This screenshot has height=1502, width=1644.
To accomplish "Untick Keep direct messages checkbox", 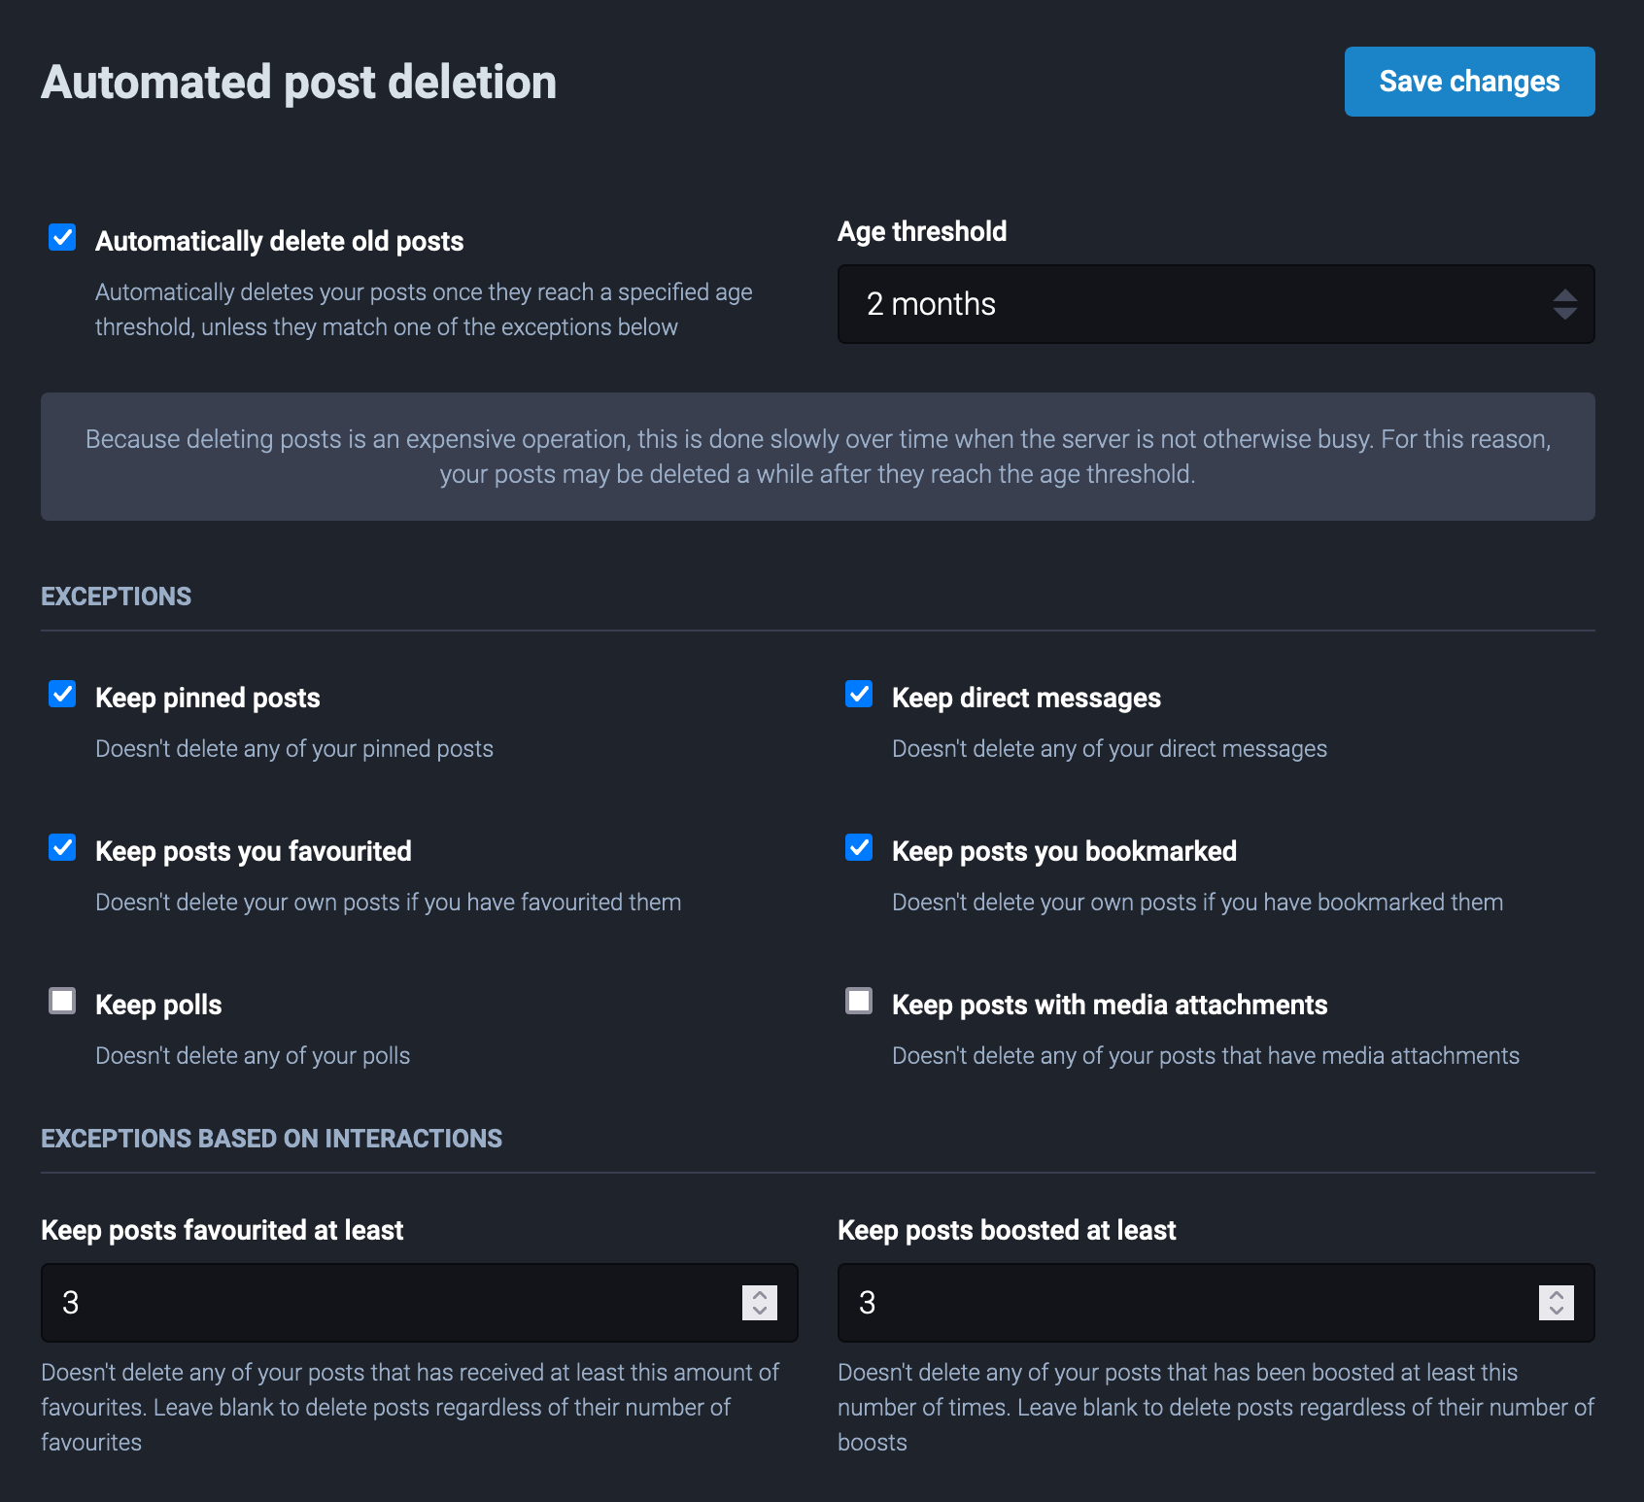I will [x=859, y=694].
